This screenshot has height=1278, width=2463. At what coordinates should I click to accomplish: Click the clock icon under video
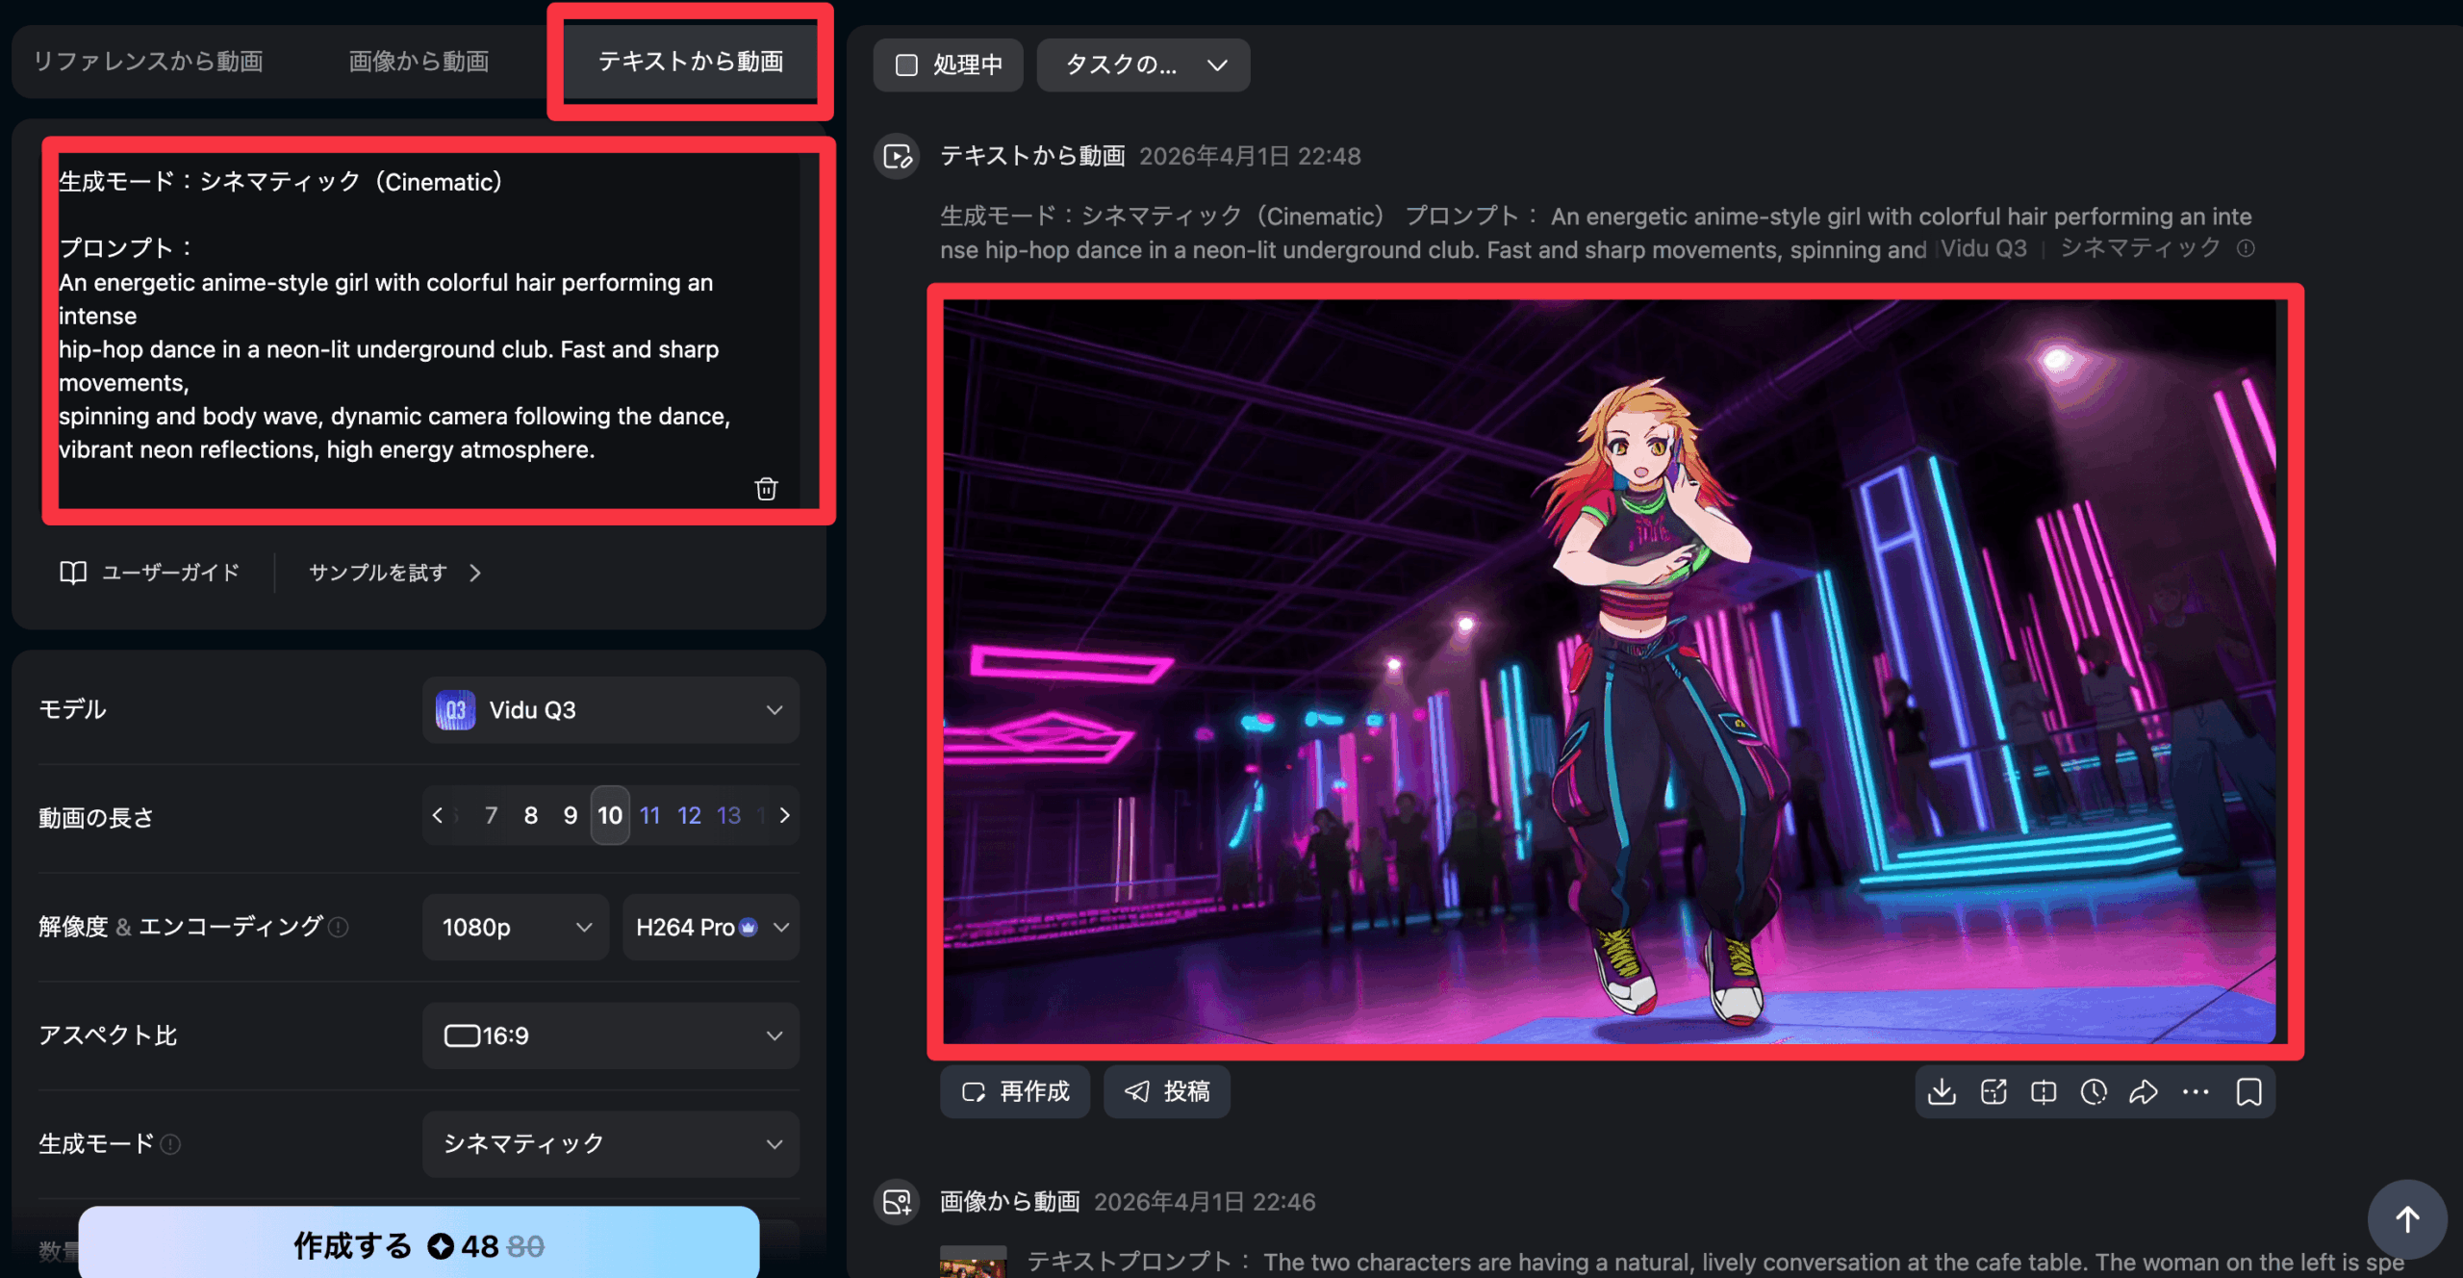2094,1091
